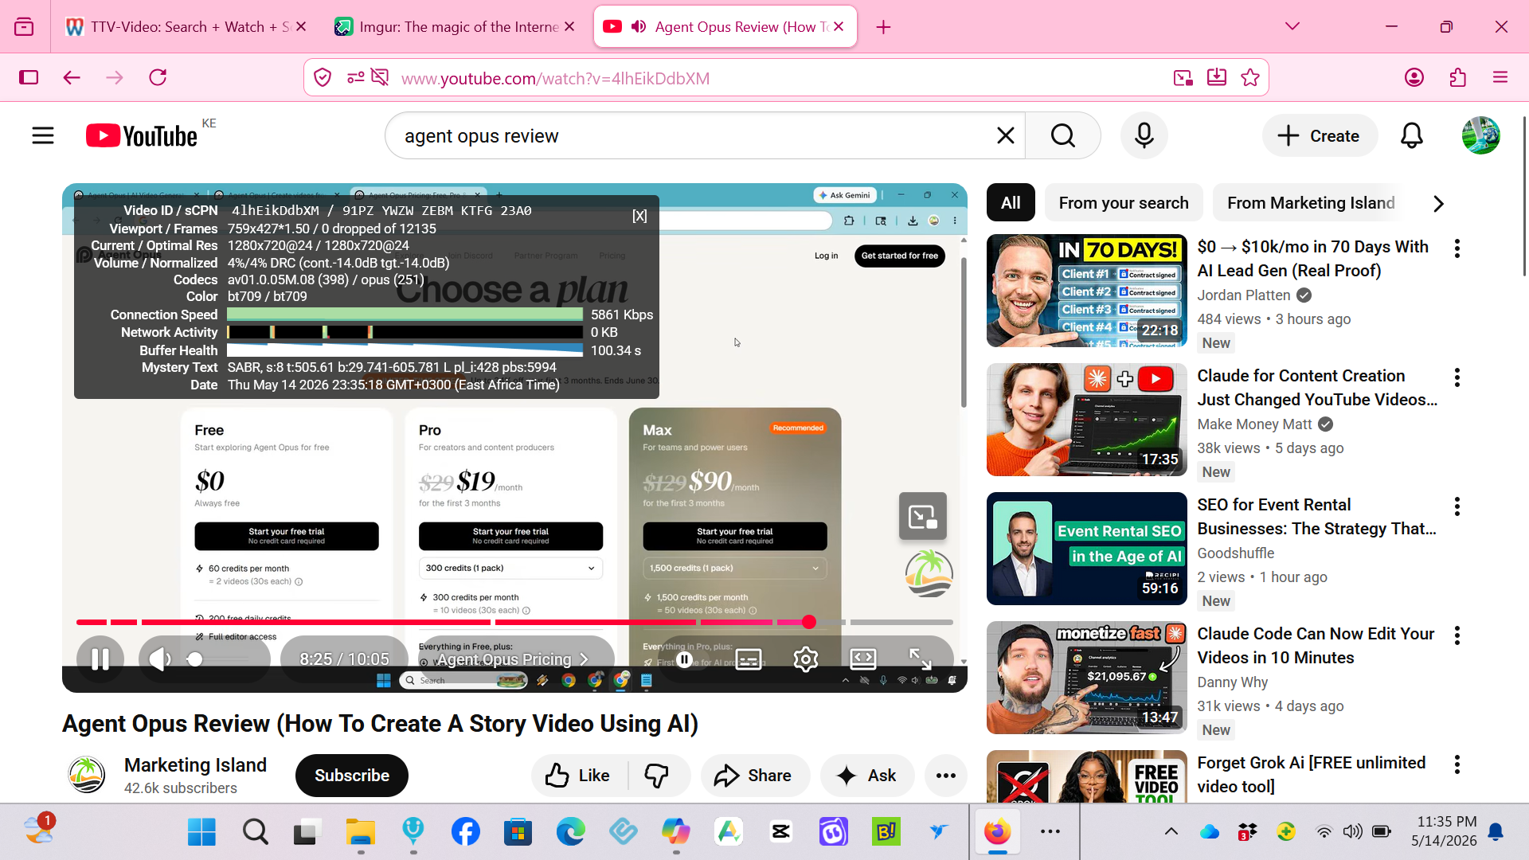
Task: Select the All filter chip
Action: coord(1011,203)
